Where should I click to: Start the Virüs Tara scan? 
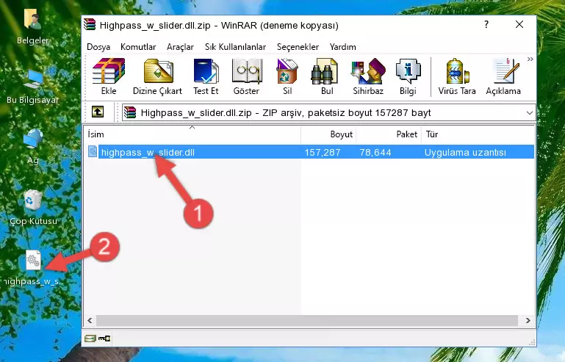457,76
